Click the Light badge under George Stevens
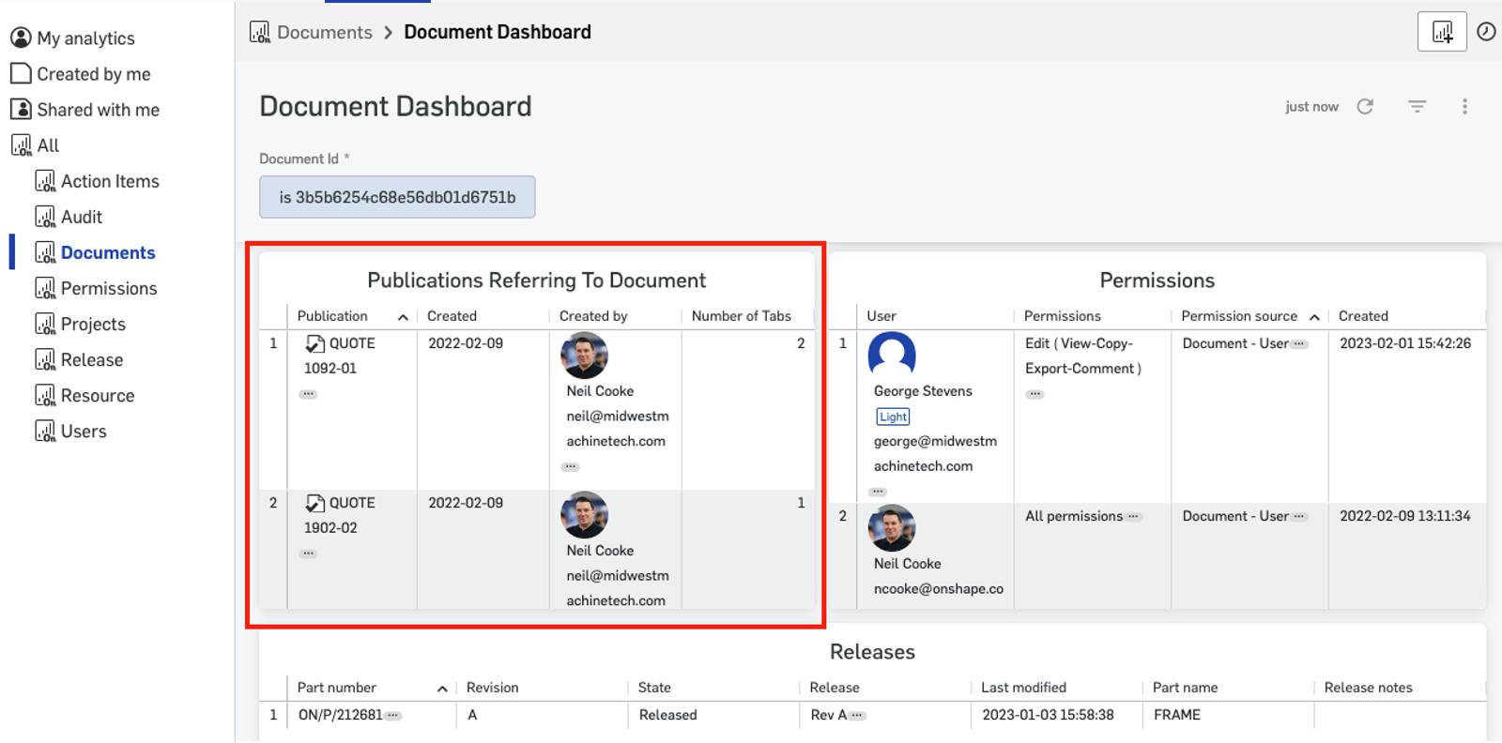The image size is (1502, 743). 893,417
